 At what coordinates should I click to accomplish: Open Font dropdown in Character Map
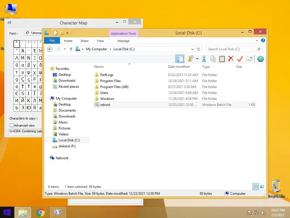[x=33, y=33]
